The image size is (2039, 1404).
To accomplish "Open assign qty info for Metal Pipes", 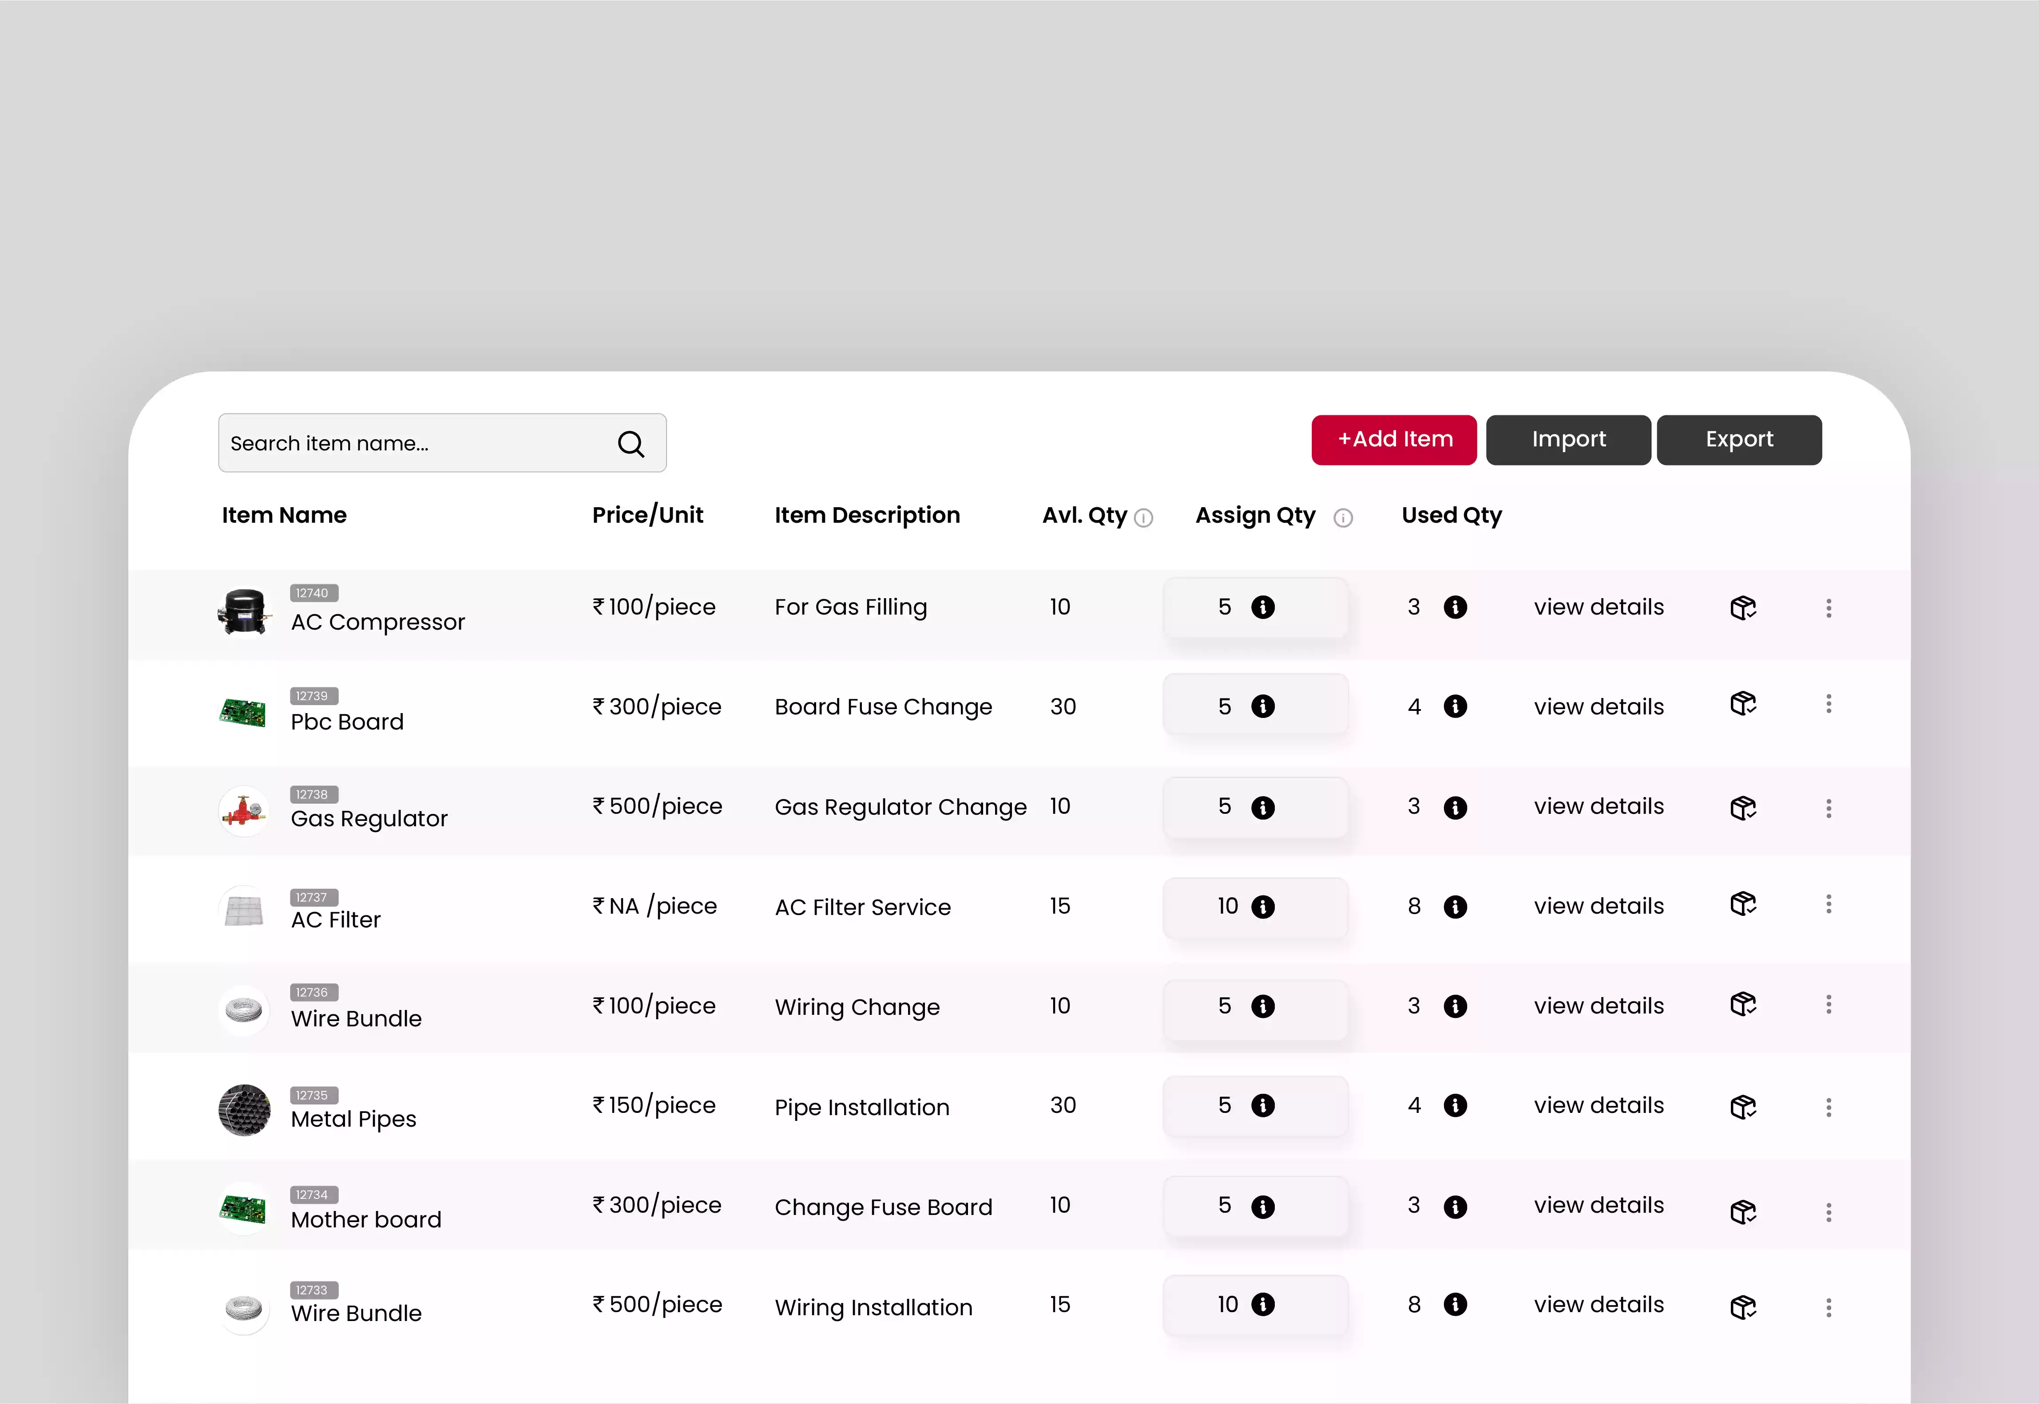I will (x=1263, y=1106).
